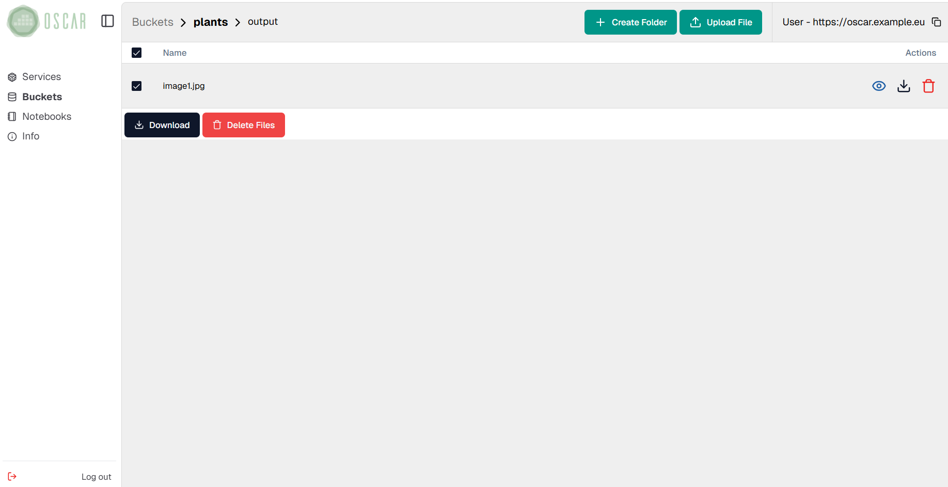Click the log out arrow icon

pos(12,476)
